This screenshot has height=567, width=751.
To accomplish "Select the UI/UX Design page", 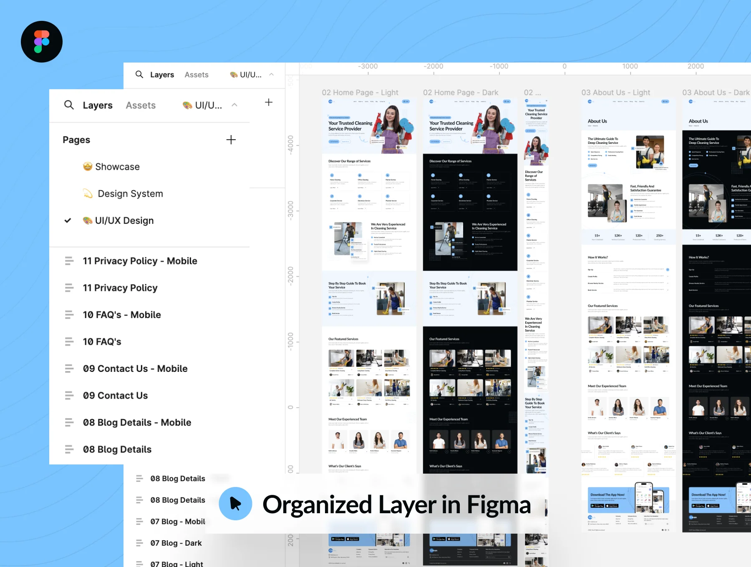I will 124,221.
